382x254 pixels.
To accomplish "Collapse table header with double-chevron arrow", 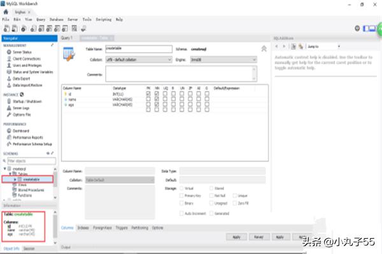I will [264, 49].
